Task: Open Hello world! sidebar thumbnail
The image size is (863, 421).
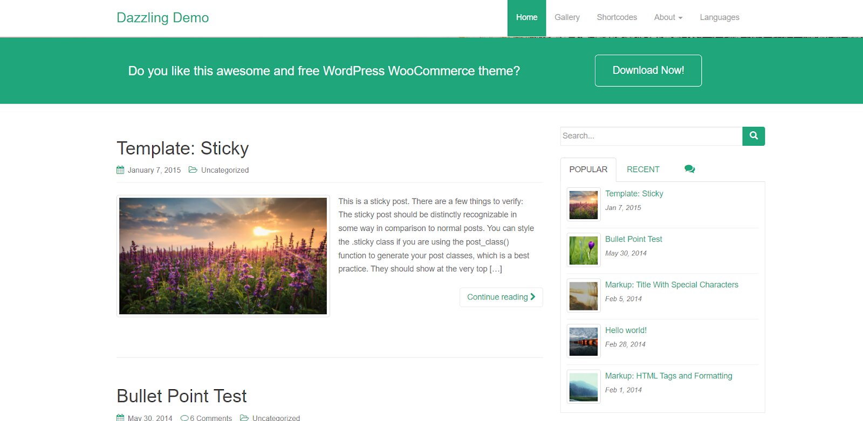Action: [x=584, y=341]
